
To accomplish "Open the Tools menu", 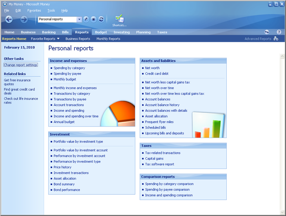I will click(51, 11).
